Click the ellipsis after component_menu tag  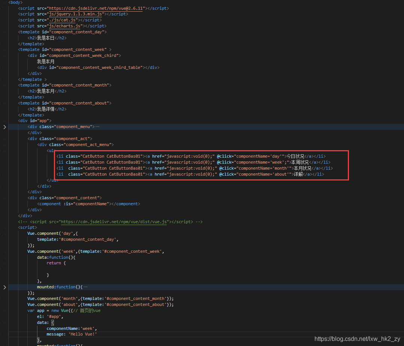pos(97,127)
